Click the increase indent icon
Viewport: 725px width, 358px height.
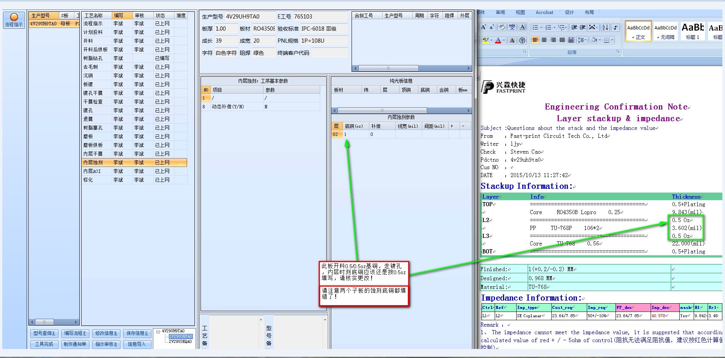pyautogui.click(x=582, y=27)
